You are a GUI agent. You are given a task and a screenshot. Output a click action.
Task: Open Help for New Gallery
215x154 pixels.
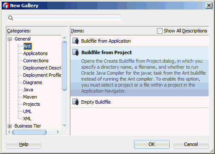click(x=24, y=144)
